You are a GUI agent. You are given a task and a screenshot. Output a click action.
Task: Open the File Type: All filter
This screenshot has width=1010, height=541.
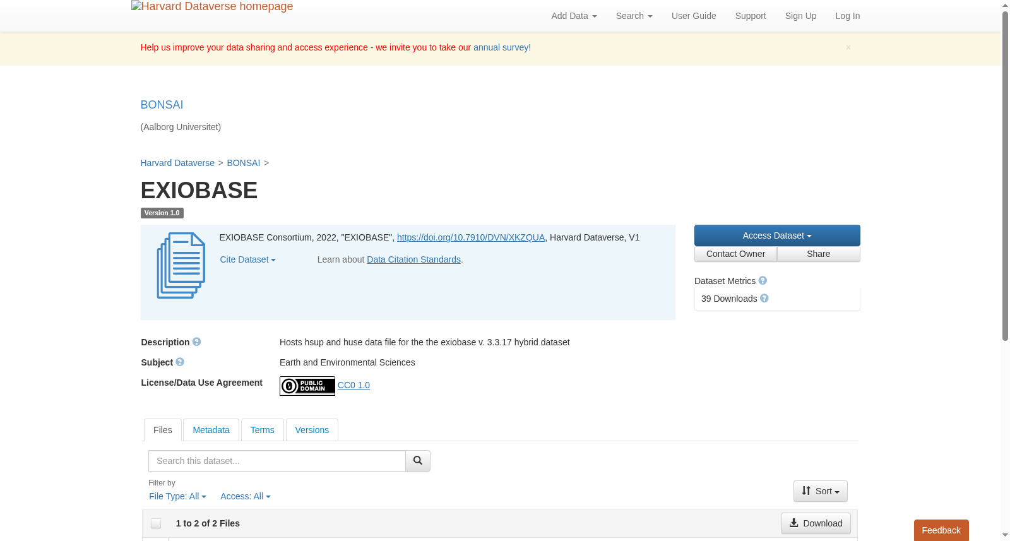pyautogui.click(x=177, y=496)
